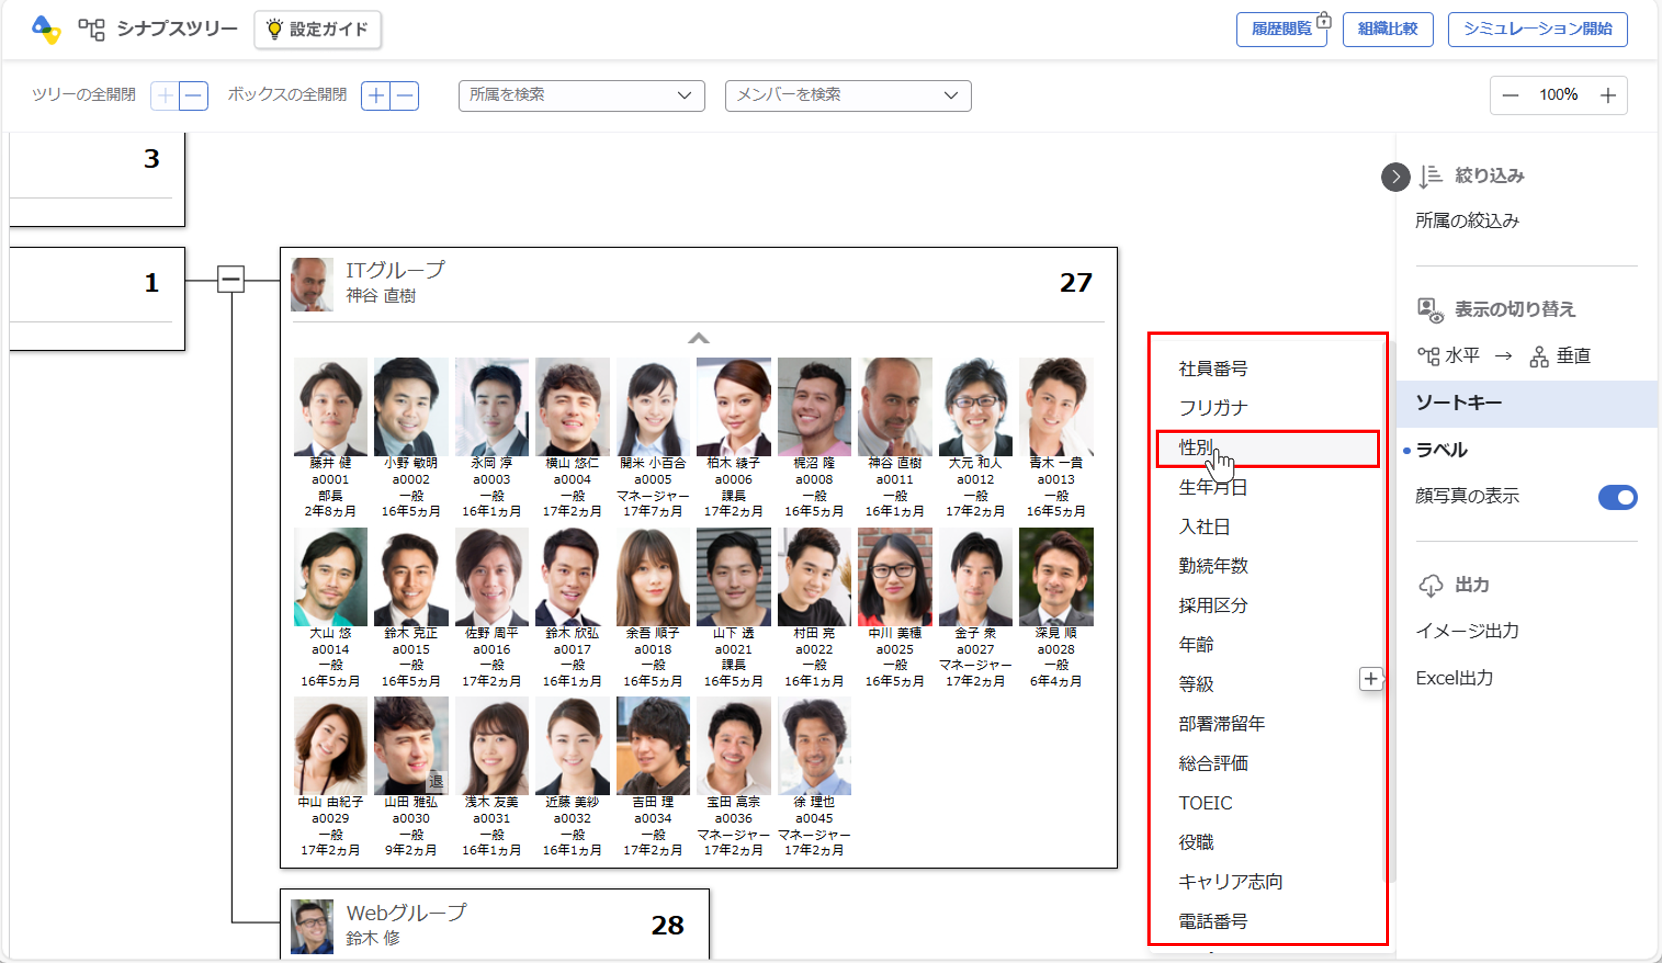Collapse the ITグループ tree node

pyautogui.click(x=231, y=279)
